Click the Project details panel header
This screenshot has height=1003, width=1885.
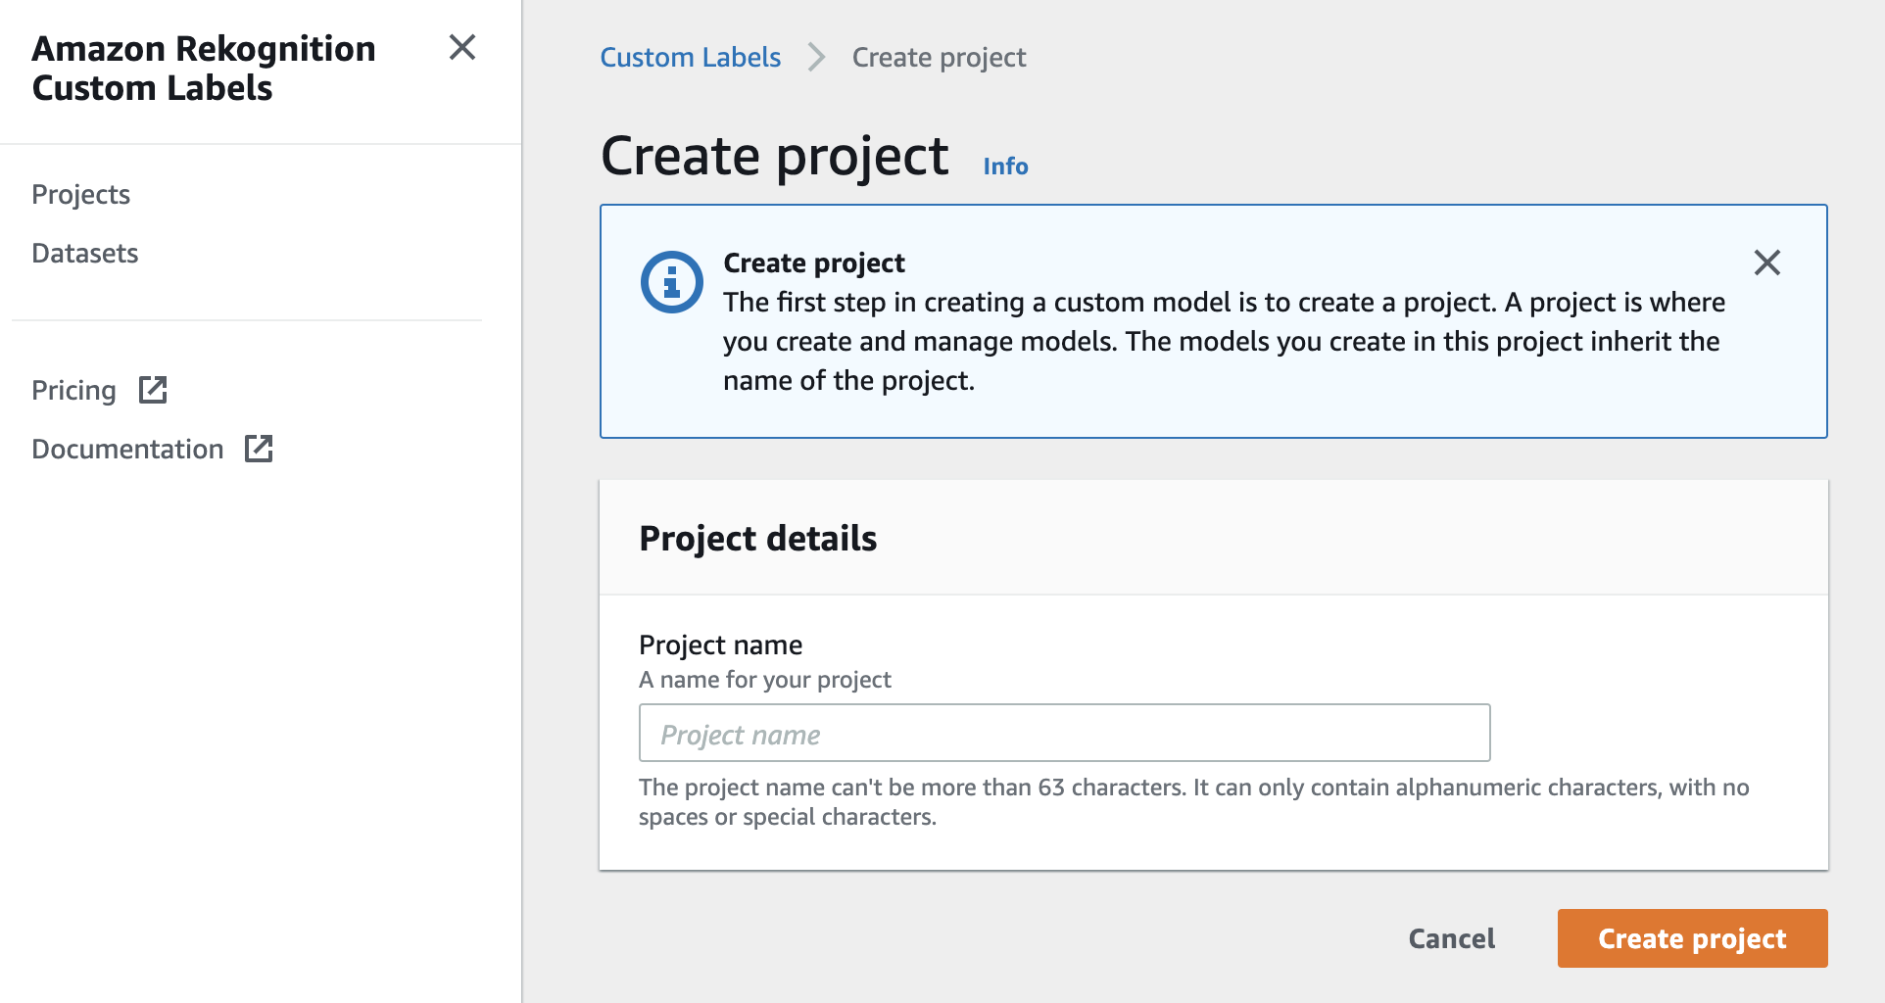tap(757, 539)
